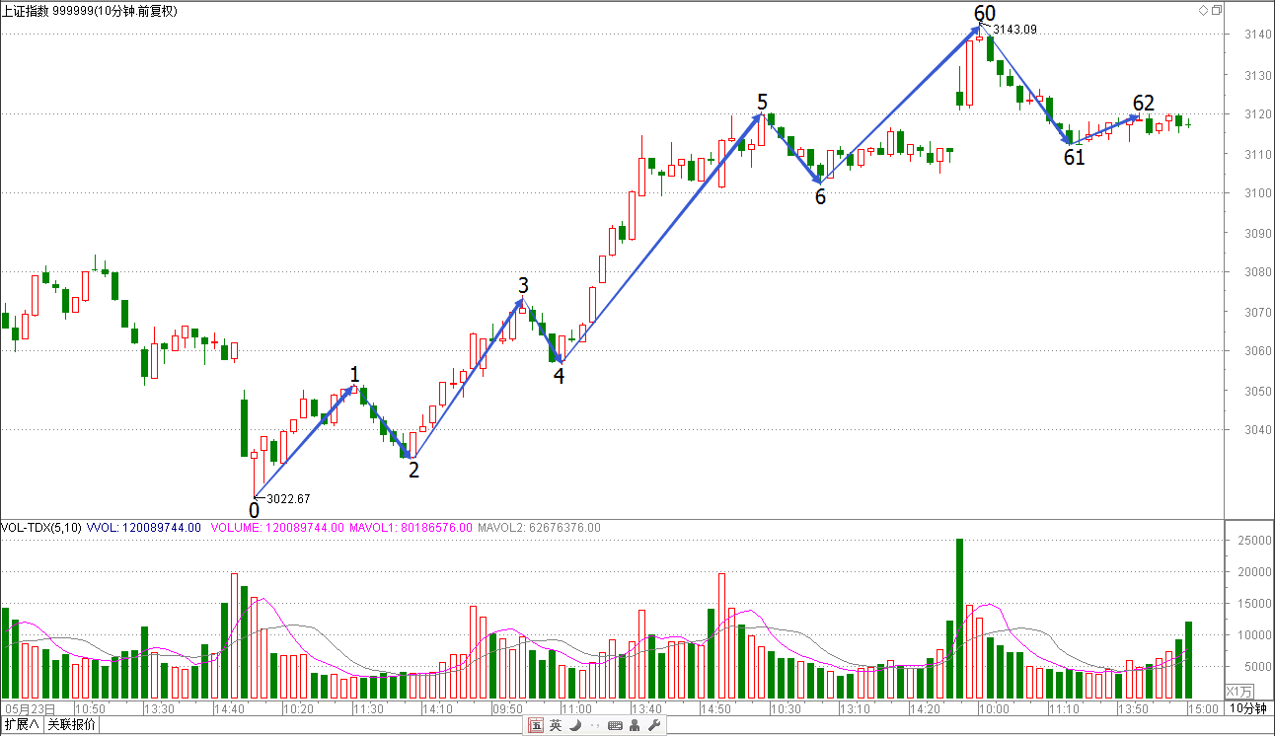Click the 3040 price axis value
This screenshot has height=736, width=1275.
(1258, 430)
